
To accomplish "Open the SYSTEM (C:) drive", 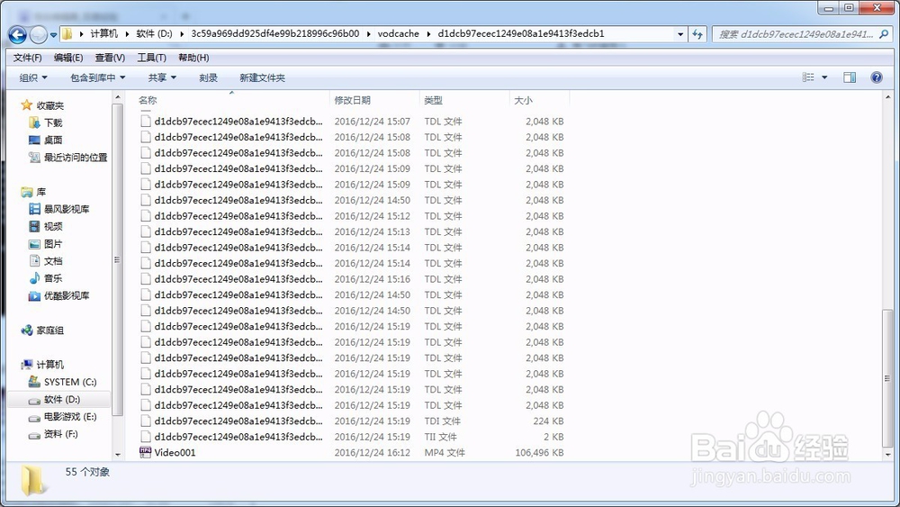I will [69, 382].
